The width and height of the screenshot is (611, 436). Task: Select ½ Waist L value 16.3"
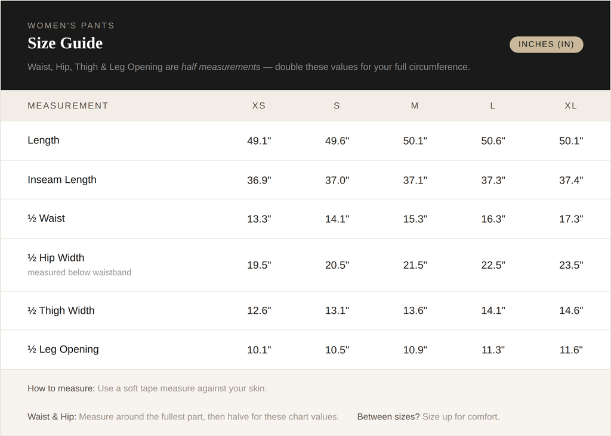pyautogui.click(x=493, y=219)
